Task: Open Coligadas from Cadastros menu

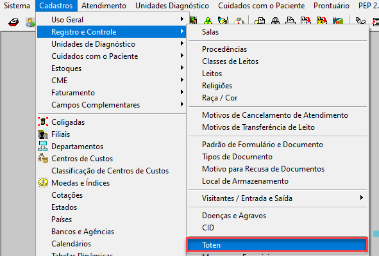Action: [112, 122]
